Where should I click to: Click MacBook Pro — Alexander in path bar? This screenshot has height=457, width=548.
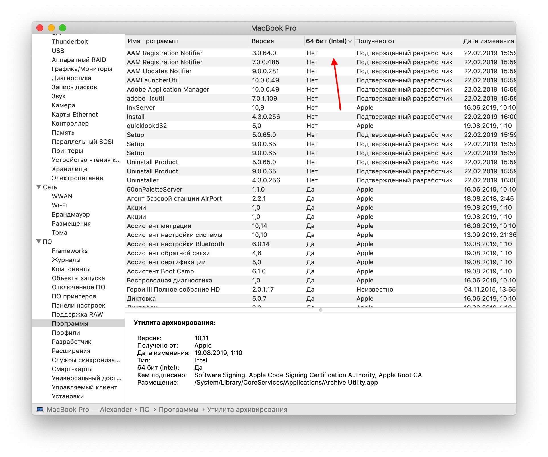(89, 410)
